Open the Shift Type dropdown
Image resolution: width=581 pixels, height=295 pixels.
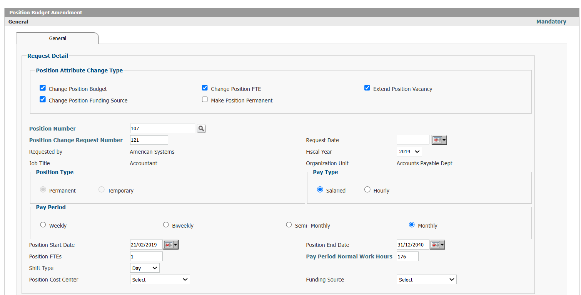(145, 268)
